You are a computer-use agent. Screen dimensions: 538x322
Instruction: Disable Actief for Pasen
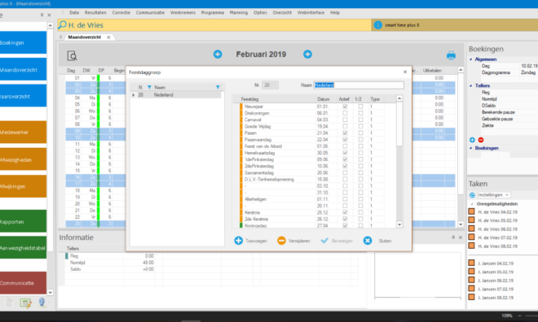[345, 133]
